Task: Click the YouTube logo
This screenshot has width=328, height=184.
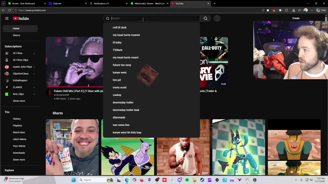Action: point(21,18)
